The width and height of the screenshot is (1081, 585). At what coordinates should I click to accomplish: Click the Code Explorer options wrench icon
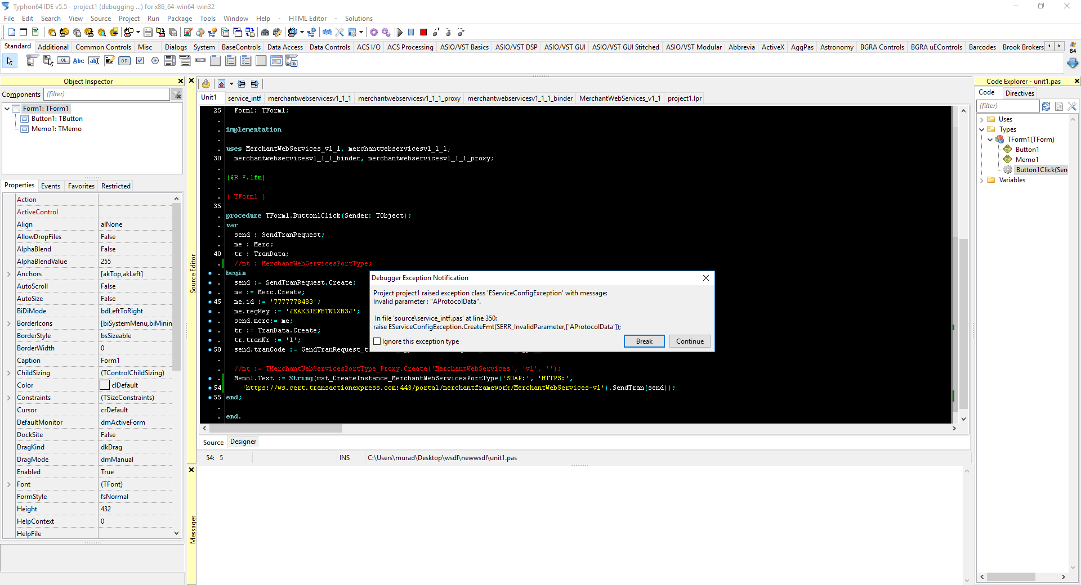click(1072, 106)
